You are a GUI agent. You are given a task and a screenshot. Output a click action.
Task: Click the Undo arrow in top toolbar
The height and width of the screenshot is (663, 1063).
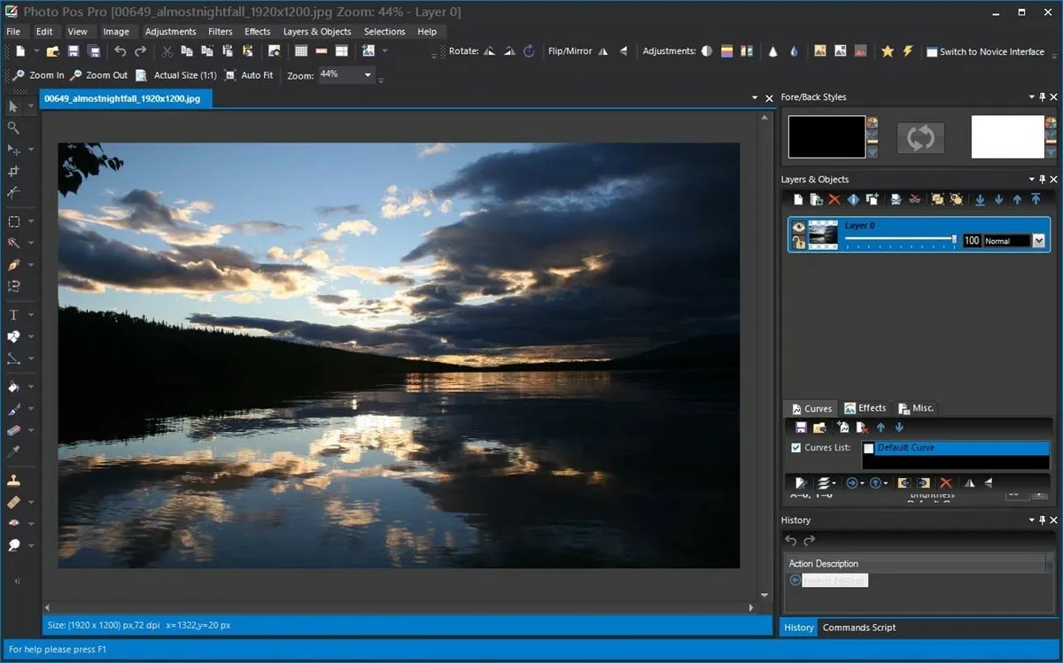tap(120, 51)
